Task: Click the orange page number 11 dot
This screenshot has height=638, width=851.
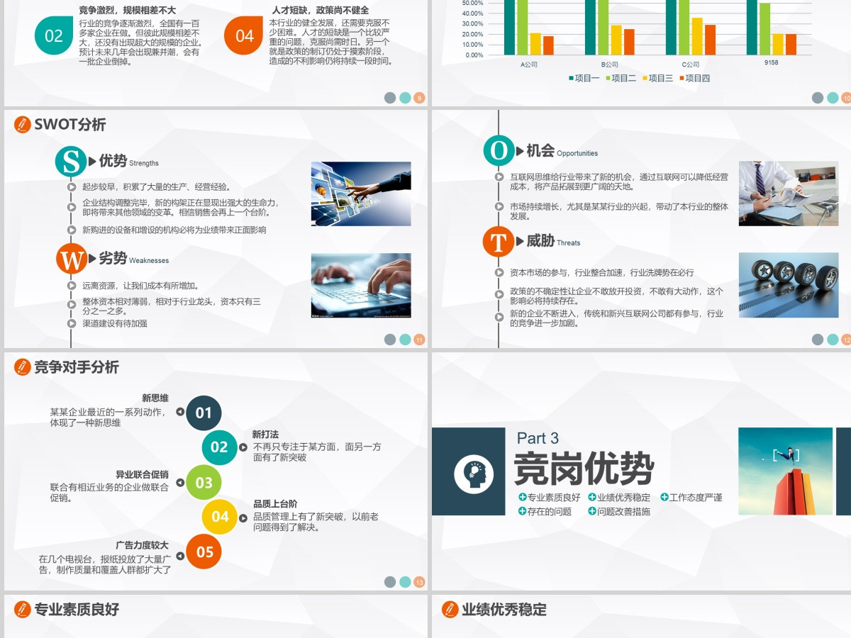Action: pyautogui.click(x=419, y=340)
